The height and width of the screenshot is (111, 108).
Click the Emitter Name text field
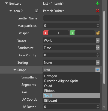coord(71,18)
